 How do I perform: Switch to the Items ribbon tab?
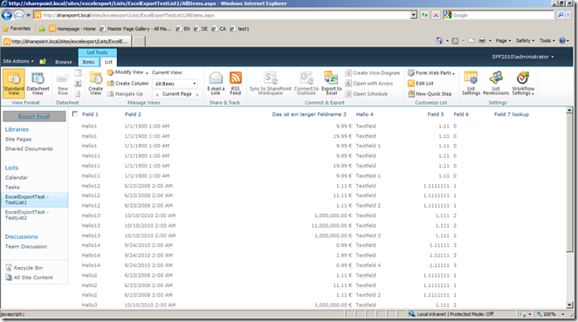coord(88,62)
